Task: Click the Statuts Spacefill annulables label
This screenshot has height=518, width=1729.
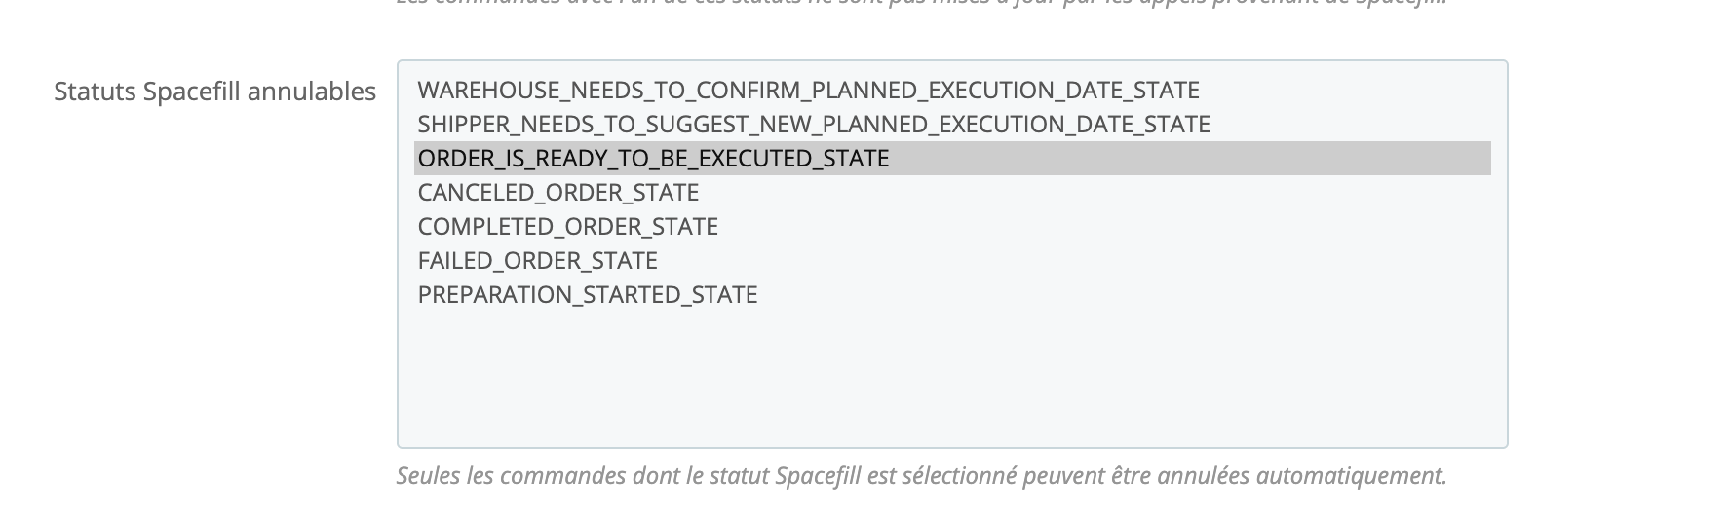Action: tap(214, 92)
